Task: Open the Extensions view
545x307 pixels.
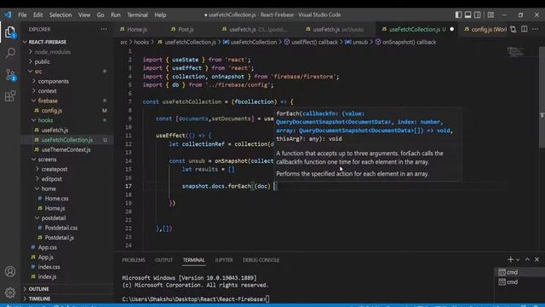Action: tap(10, 96)
